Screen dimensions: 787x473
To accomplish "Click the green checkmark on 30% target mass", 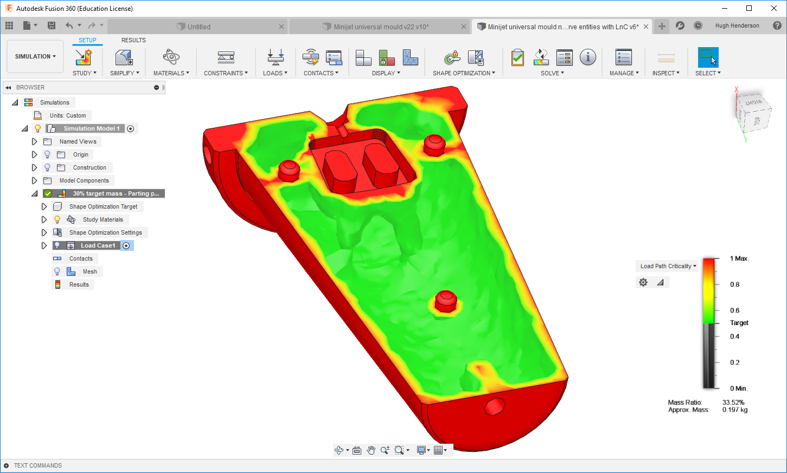I will click(47, 193).
